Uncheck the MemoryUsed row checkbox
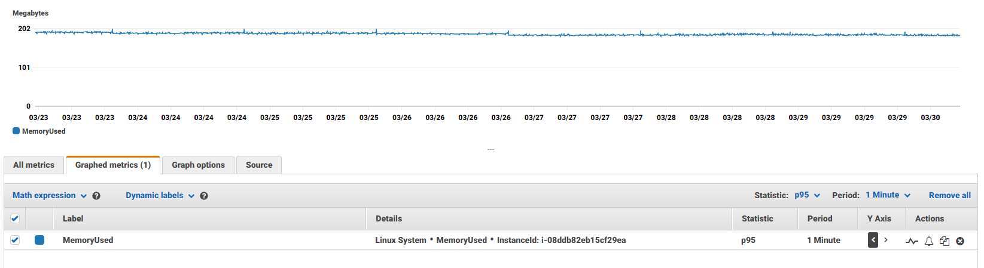This screenshot has height=268, width=984. point(15,240)
